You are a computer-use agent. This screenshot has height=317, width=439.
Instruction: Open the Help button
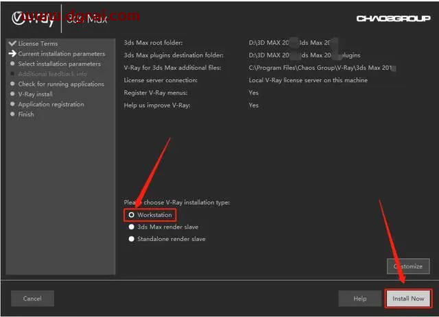359,299
